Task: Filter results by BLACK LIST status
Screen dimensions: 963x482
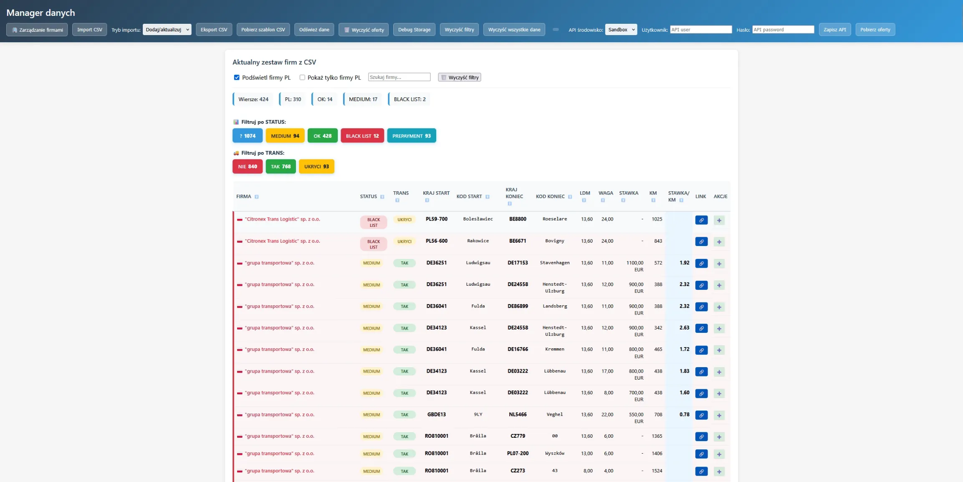Action: 362,135
